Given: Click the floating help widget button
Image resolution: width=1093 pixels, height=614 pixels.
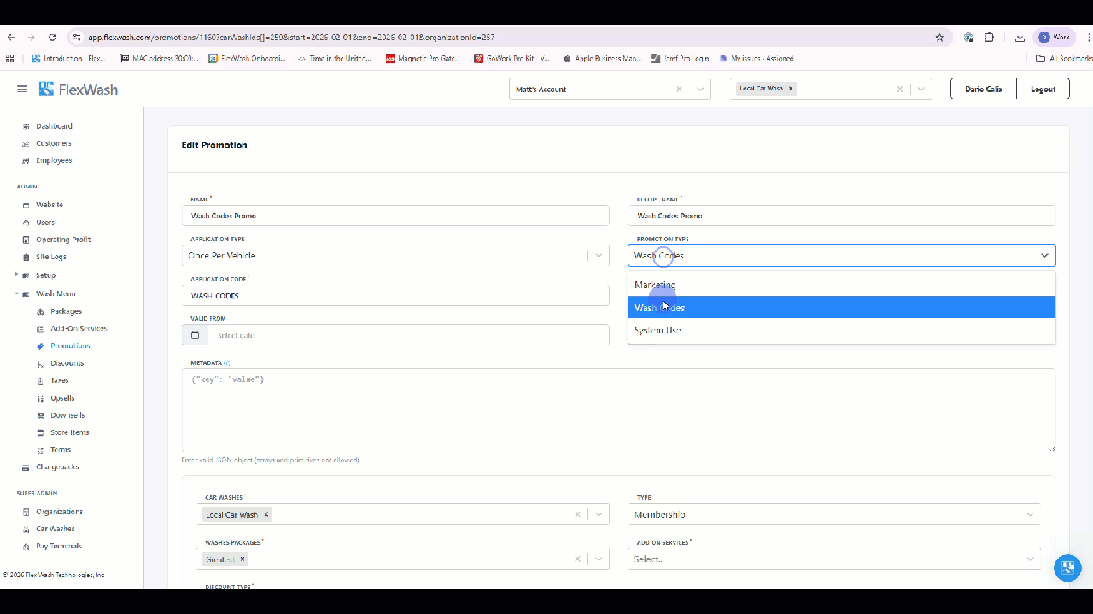Looking at the screenshot, I should [1067, 568].
